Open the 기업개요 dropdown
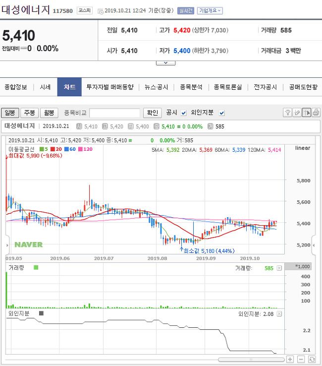322x366 pixels. [210, 11]
